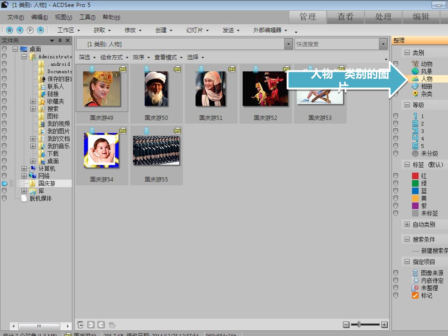Rotate right using the clockwise icon

(101, 325)
